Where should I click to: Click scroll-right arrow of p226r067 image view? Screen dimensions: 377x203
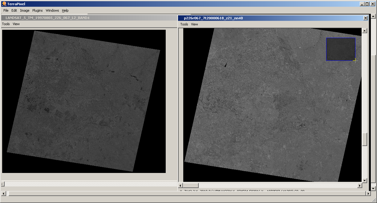click(359, 186)
